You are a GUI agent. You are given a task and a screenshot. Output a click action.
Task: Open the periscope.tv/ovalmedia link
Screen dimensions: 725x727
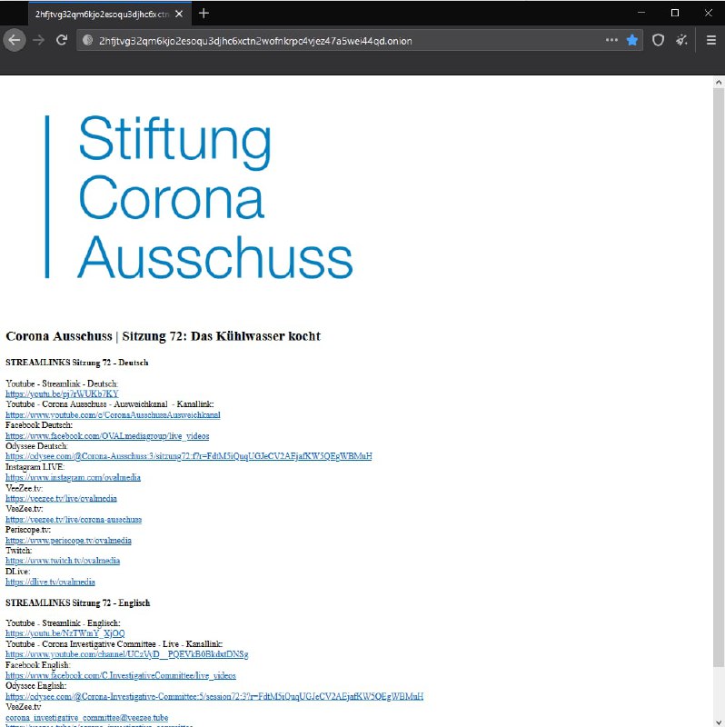pyautogui.click(x=68, y=541)
